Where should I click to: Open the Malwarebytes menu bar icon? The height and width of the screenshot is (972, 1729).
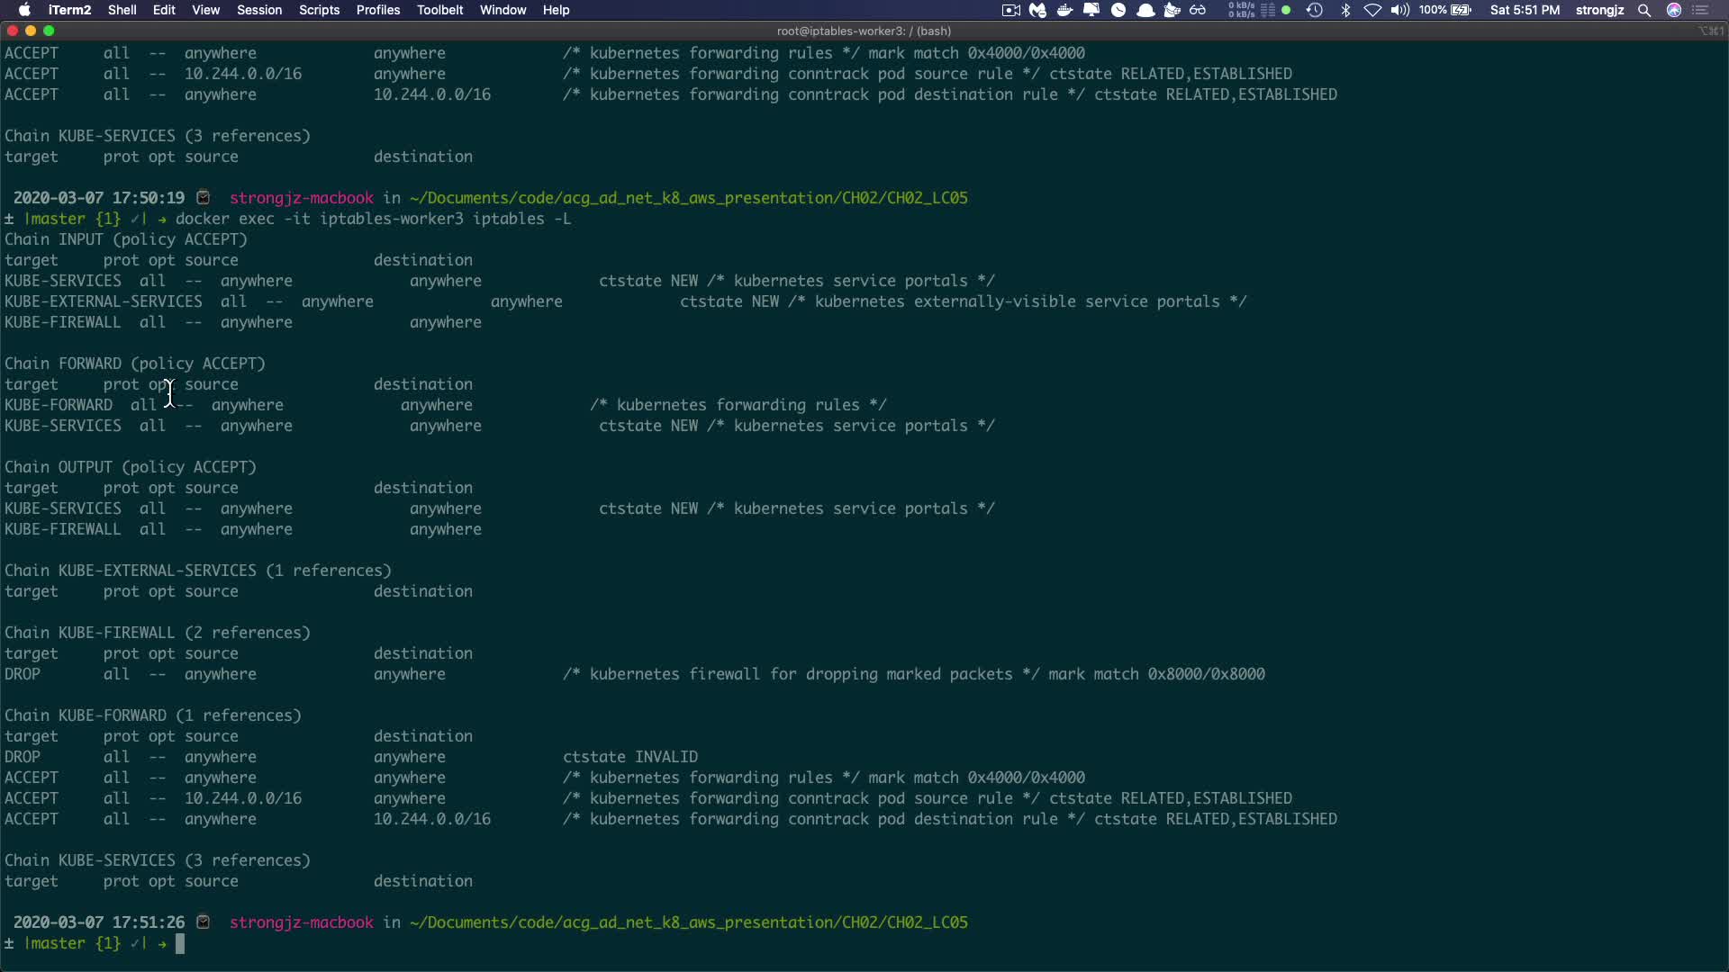(1037, 10)
